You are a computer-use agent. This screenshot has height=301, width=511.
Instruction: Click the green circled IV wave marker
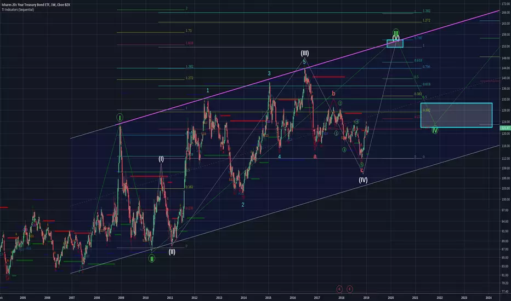coord(435,130)
